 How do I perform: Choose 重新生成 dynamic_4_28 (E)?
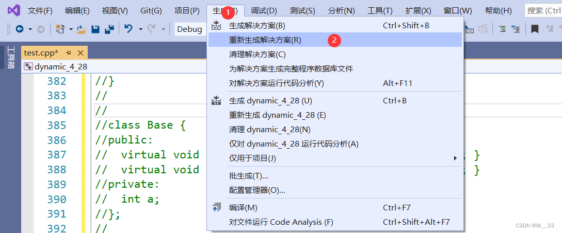coord(335,115)
